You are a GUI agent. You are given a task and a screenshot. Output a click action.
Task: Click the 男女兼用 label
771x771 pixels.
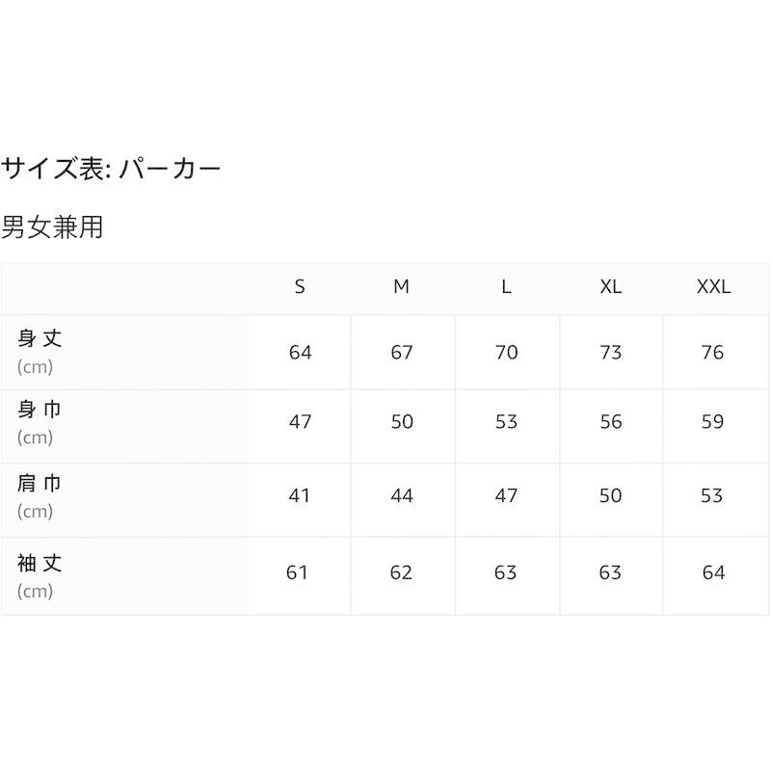pyautogui.click(x=52, y=227)
